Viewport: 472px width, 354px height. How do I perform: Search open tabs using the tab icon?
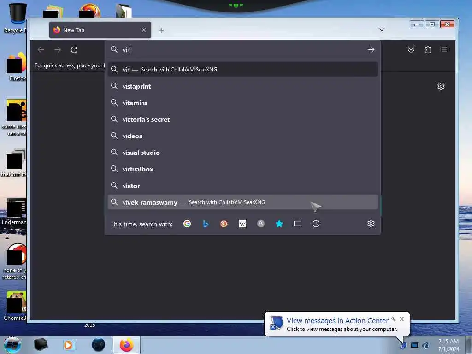pos(298,224)
